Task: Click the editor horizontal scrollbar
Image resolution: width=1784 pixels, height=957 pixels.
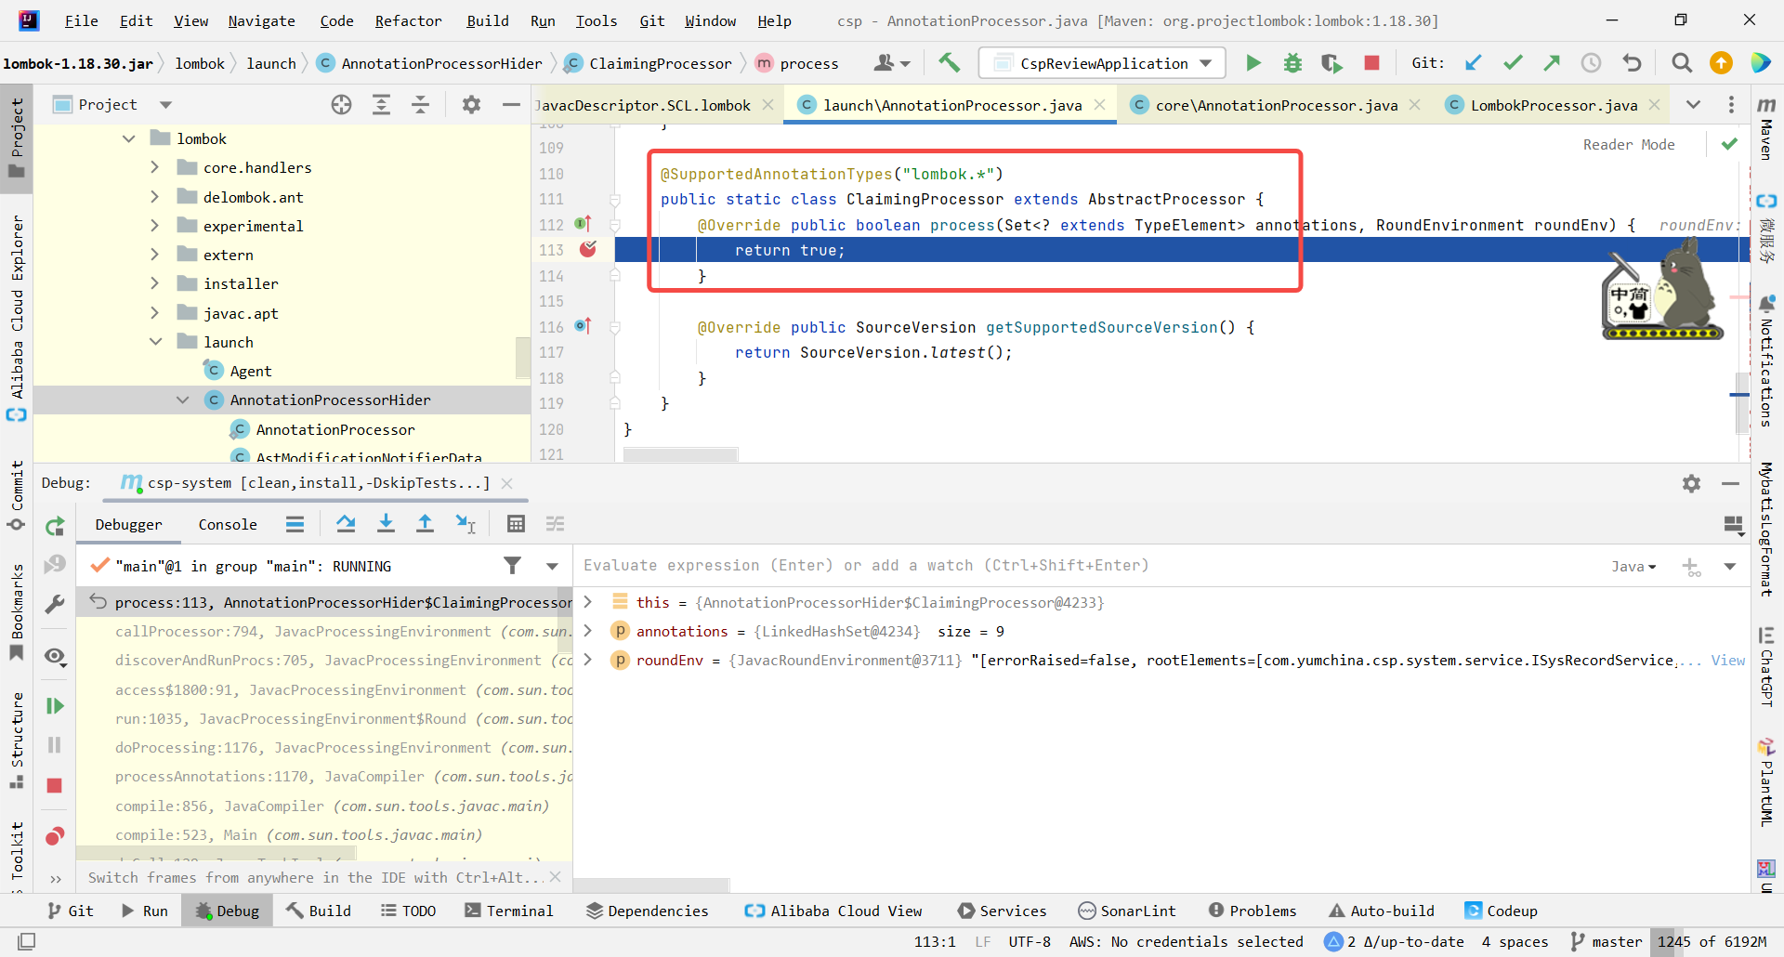Action: pyautogui.click(x=680, y=454)
